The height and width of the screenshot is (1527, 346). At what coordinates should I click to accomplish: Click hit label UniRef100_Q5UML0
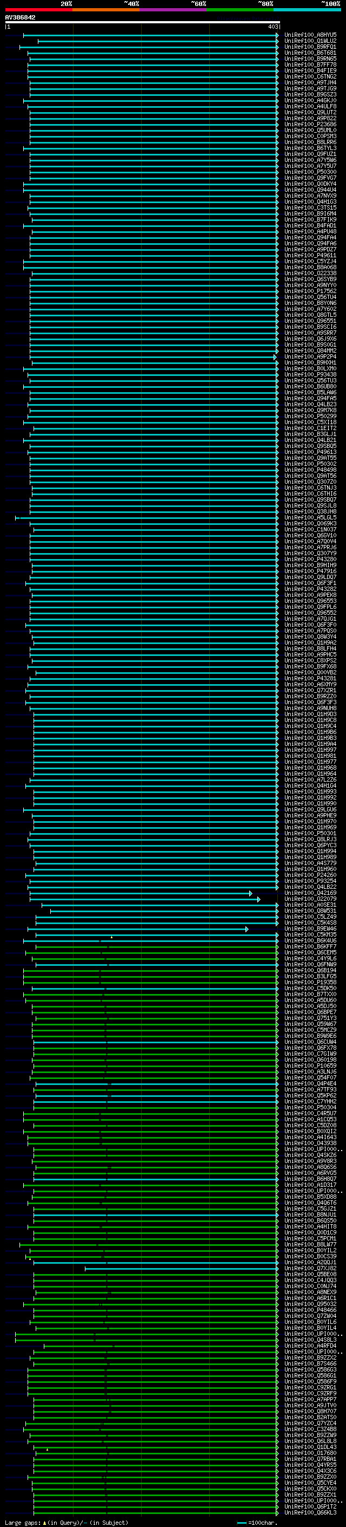pos(310,131)
